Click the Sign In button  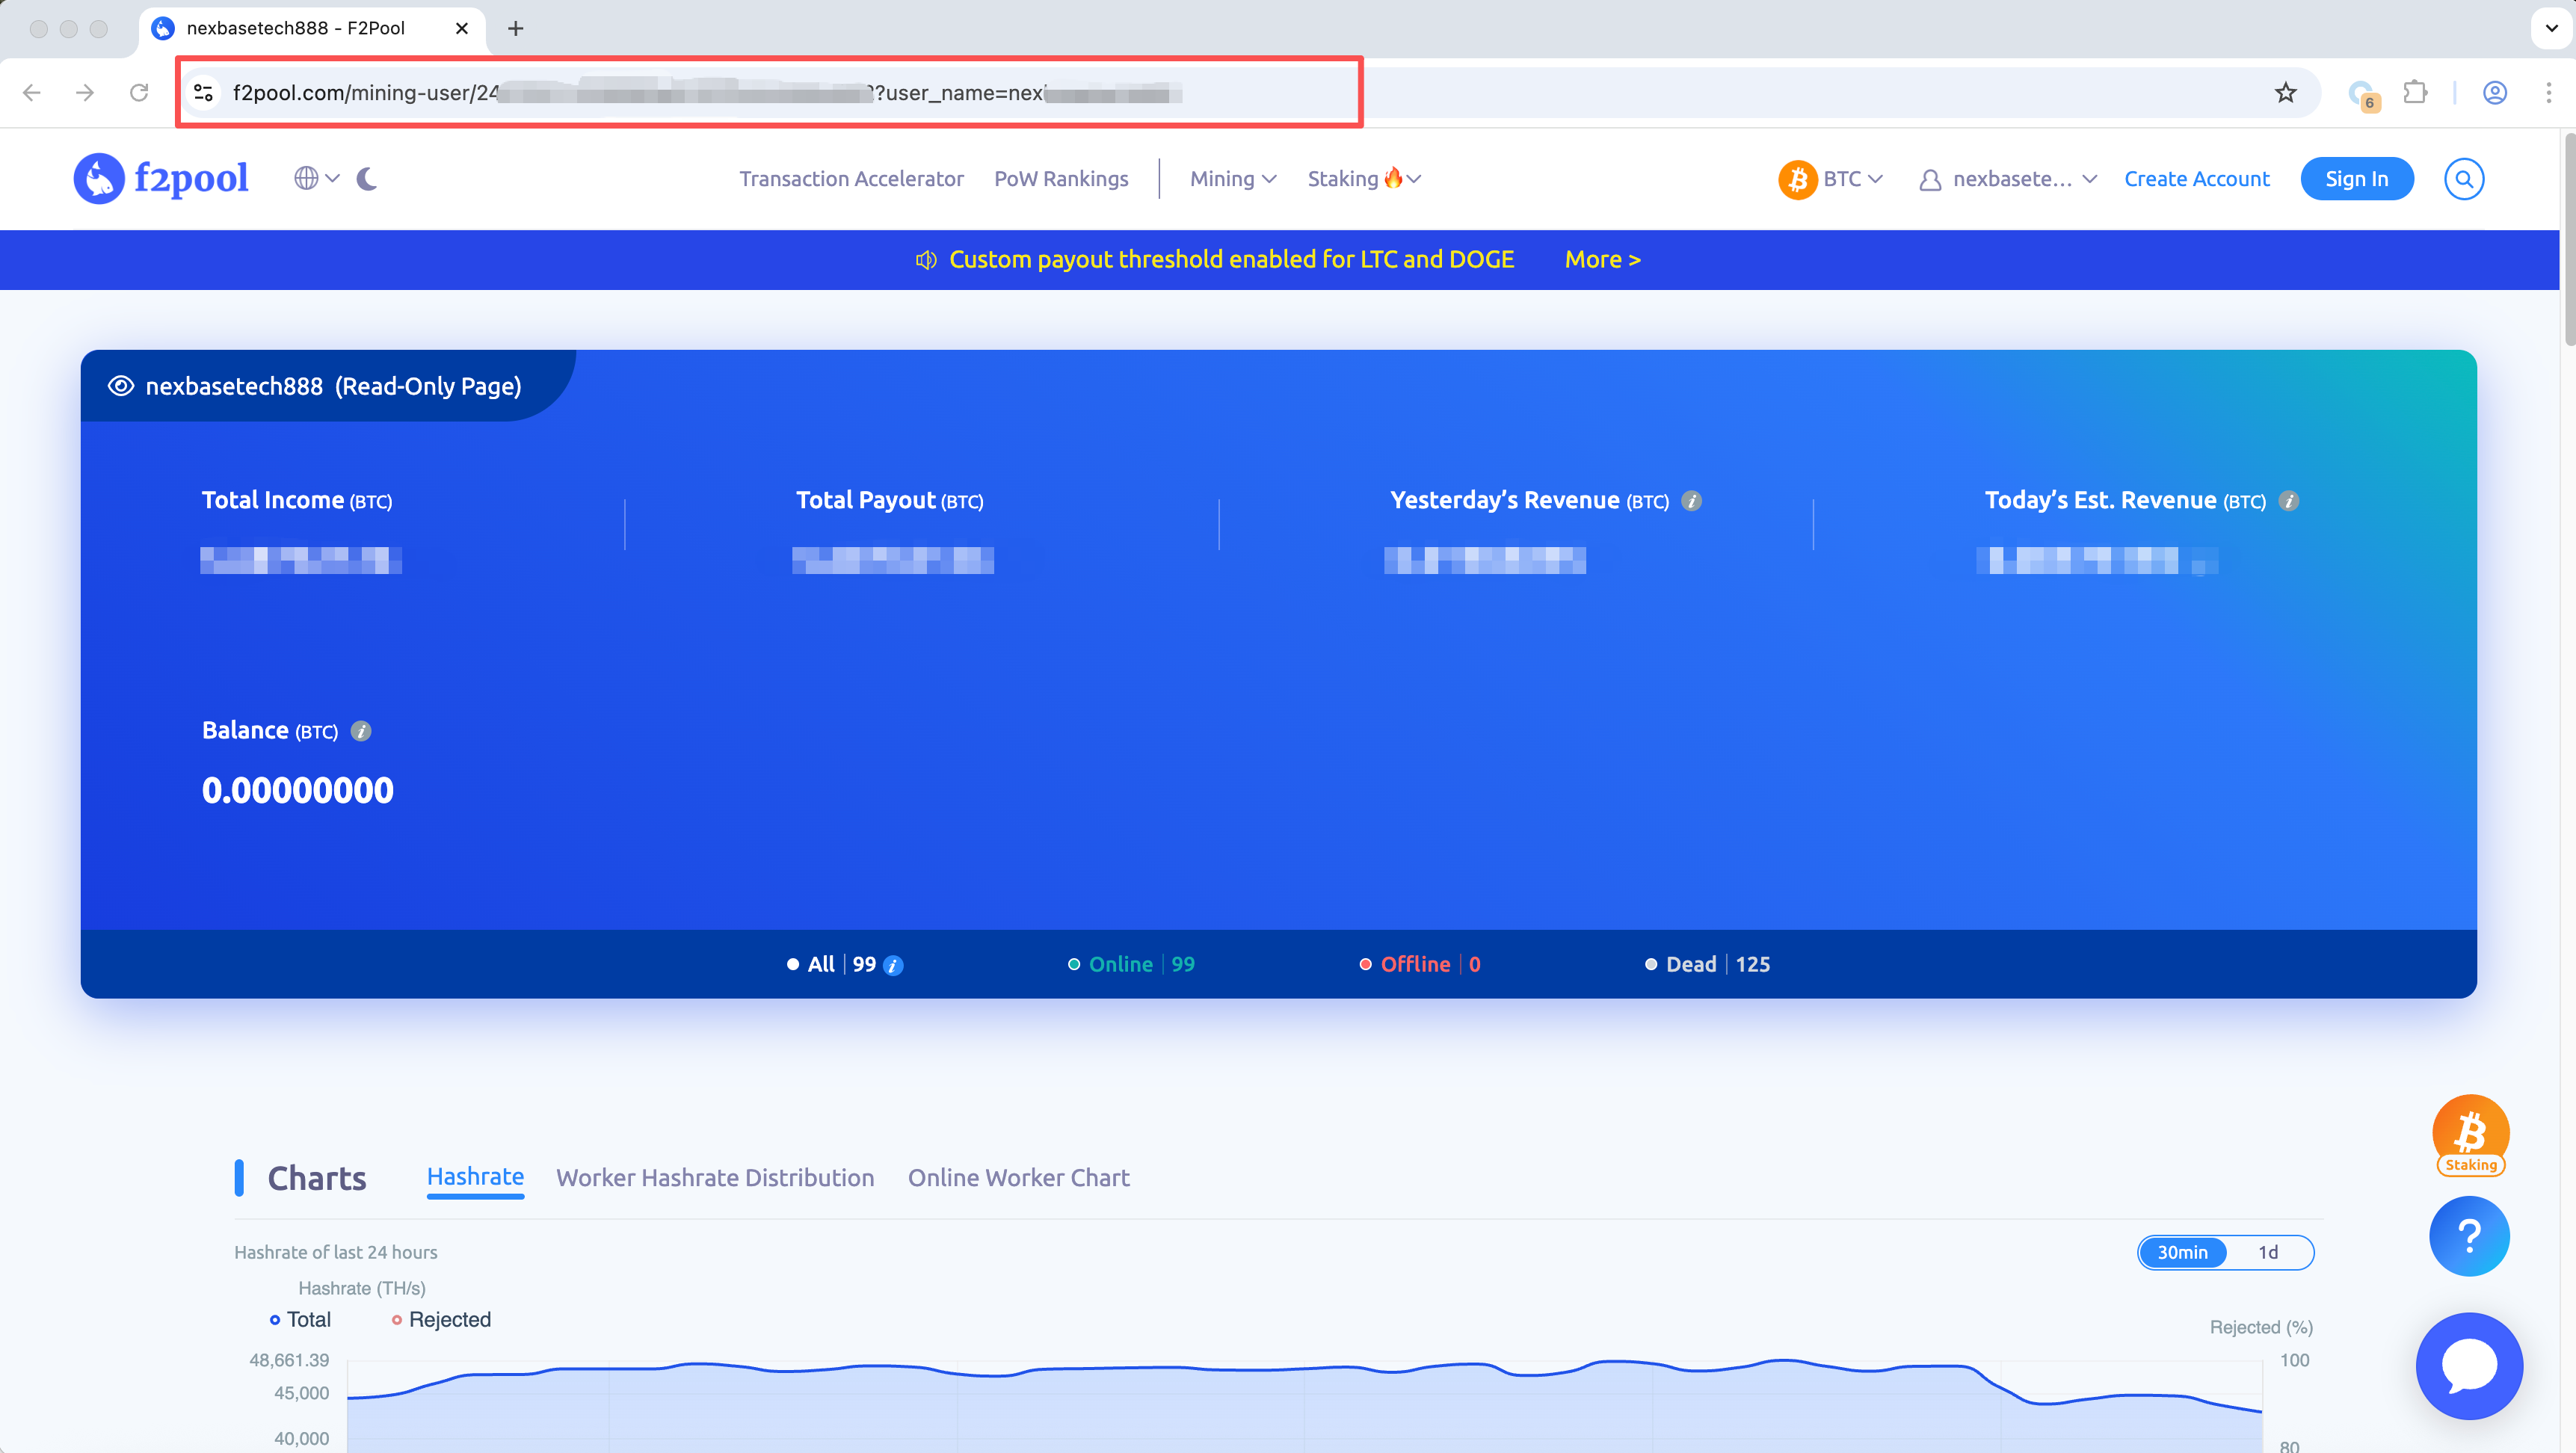tap(2356, 178)
